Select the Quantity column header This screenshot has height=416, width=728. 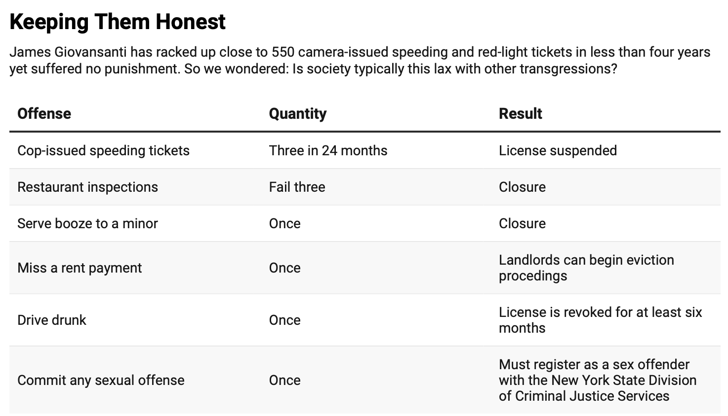tap(297, 114)
